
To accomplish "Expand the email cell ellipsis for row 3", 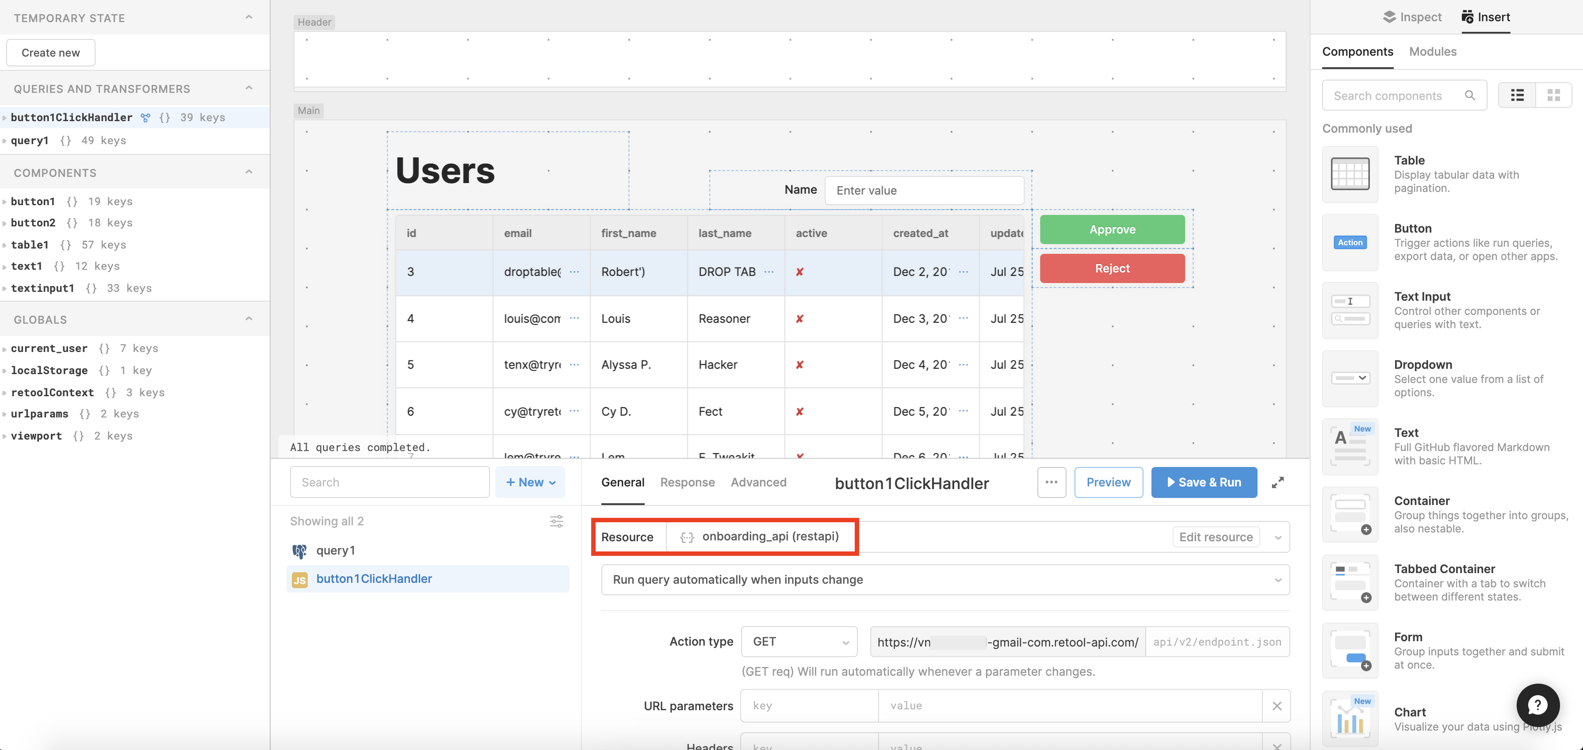I will coord(574,272).
